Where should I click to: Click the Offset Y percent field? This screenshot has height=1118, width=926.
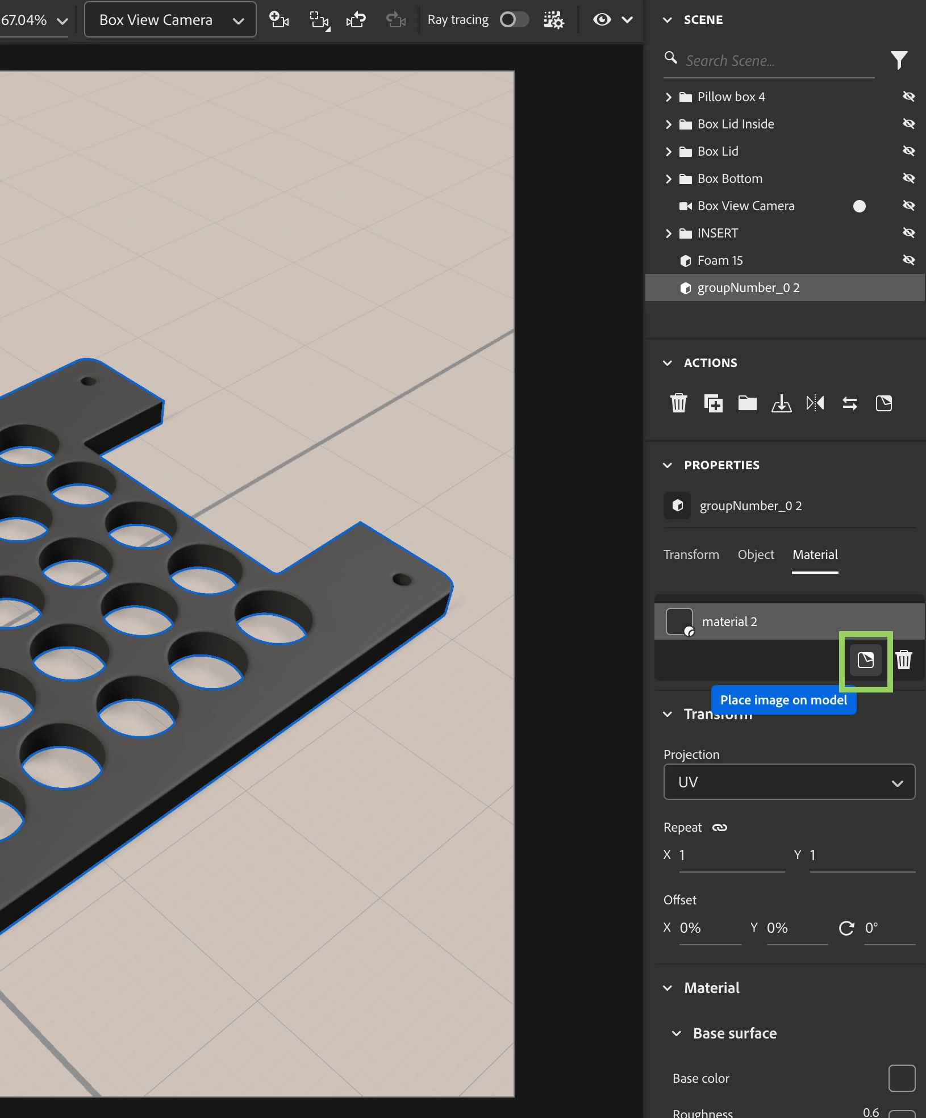tap(797, 928)
